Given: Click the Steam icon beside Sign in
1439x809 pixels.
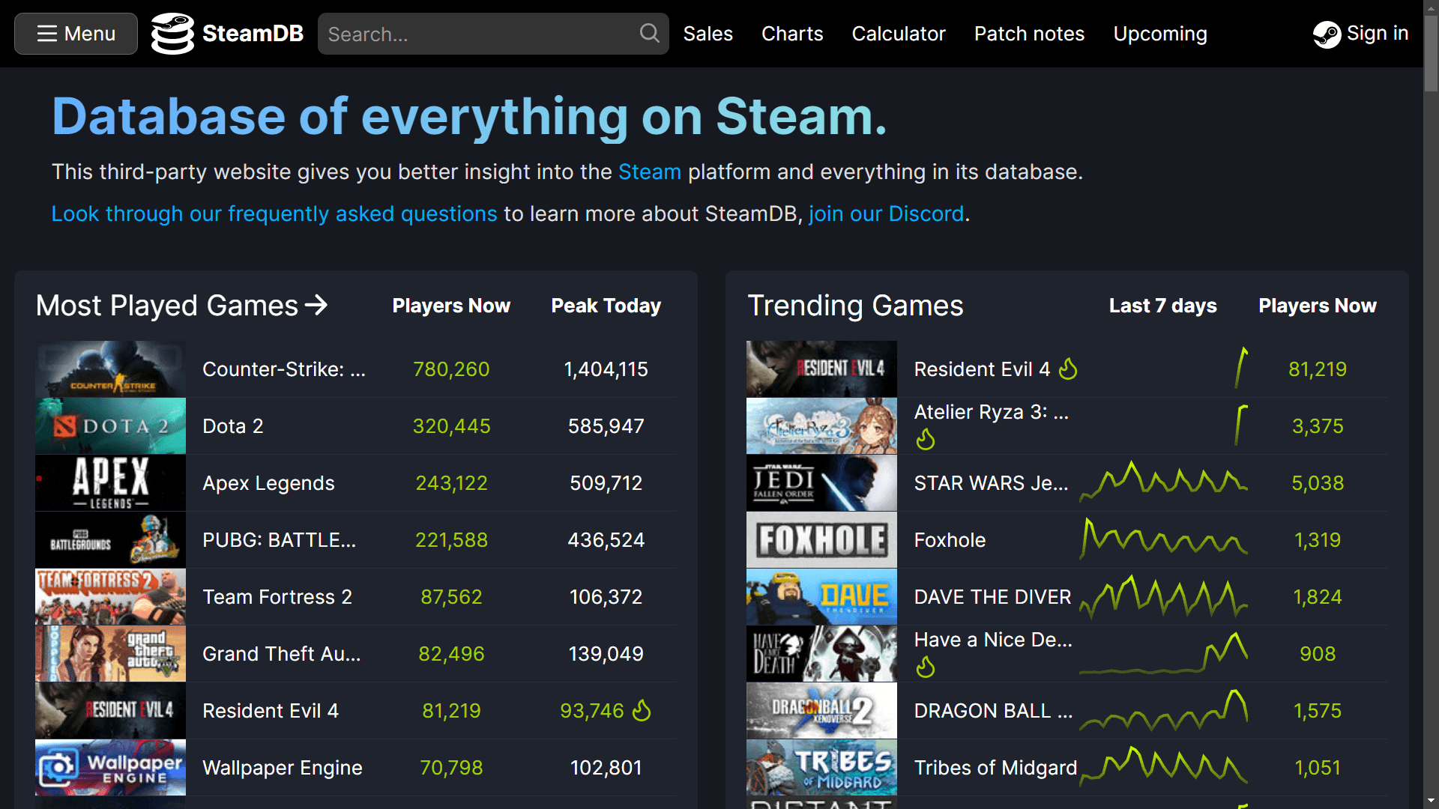Looking at the screenshot, I should [x=1327, y=34].
